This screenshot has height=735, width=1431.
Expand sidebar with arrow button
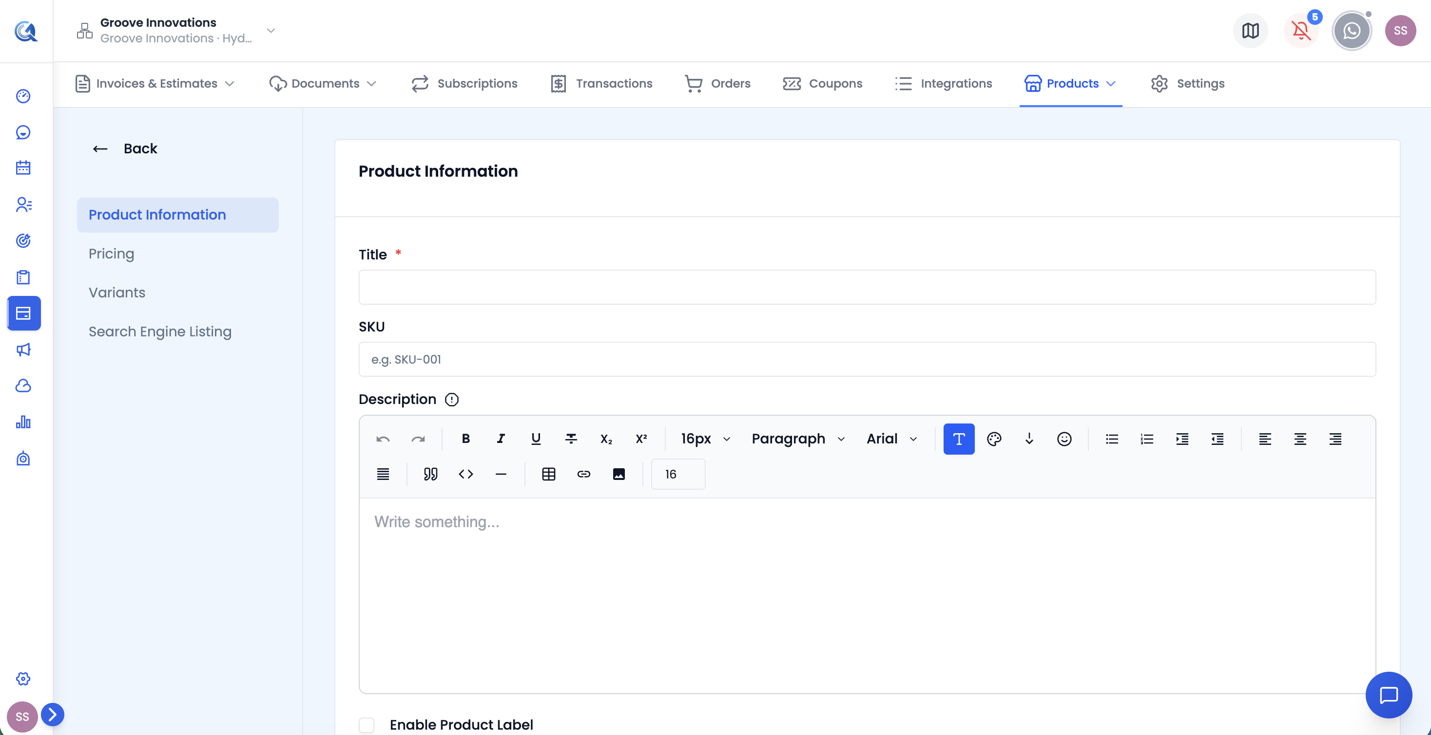pos(52,715)
